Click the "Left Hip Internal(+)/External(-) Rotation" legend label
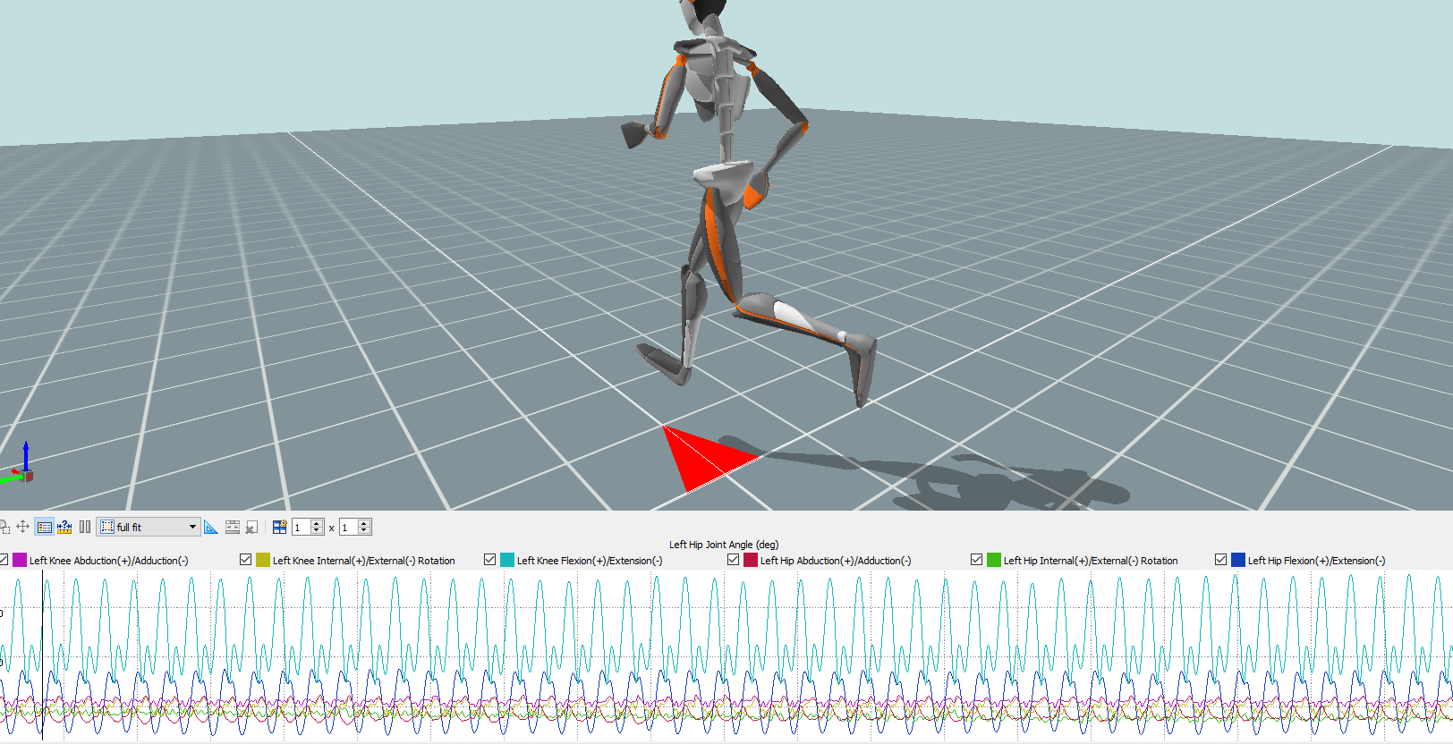This screenshot has width=1453, height=744. (1091, 561)
